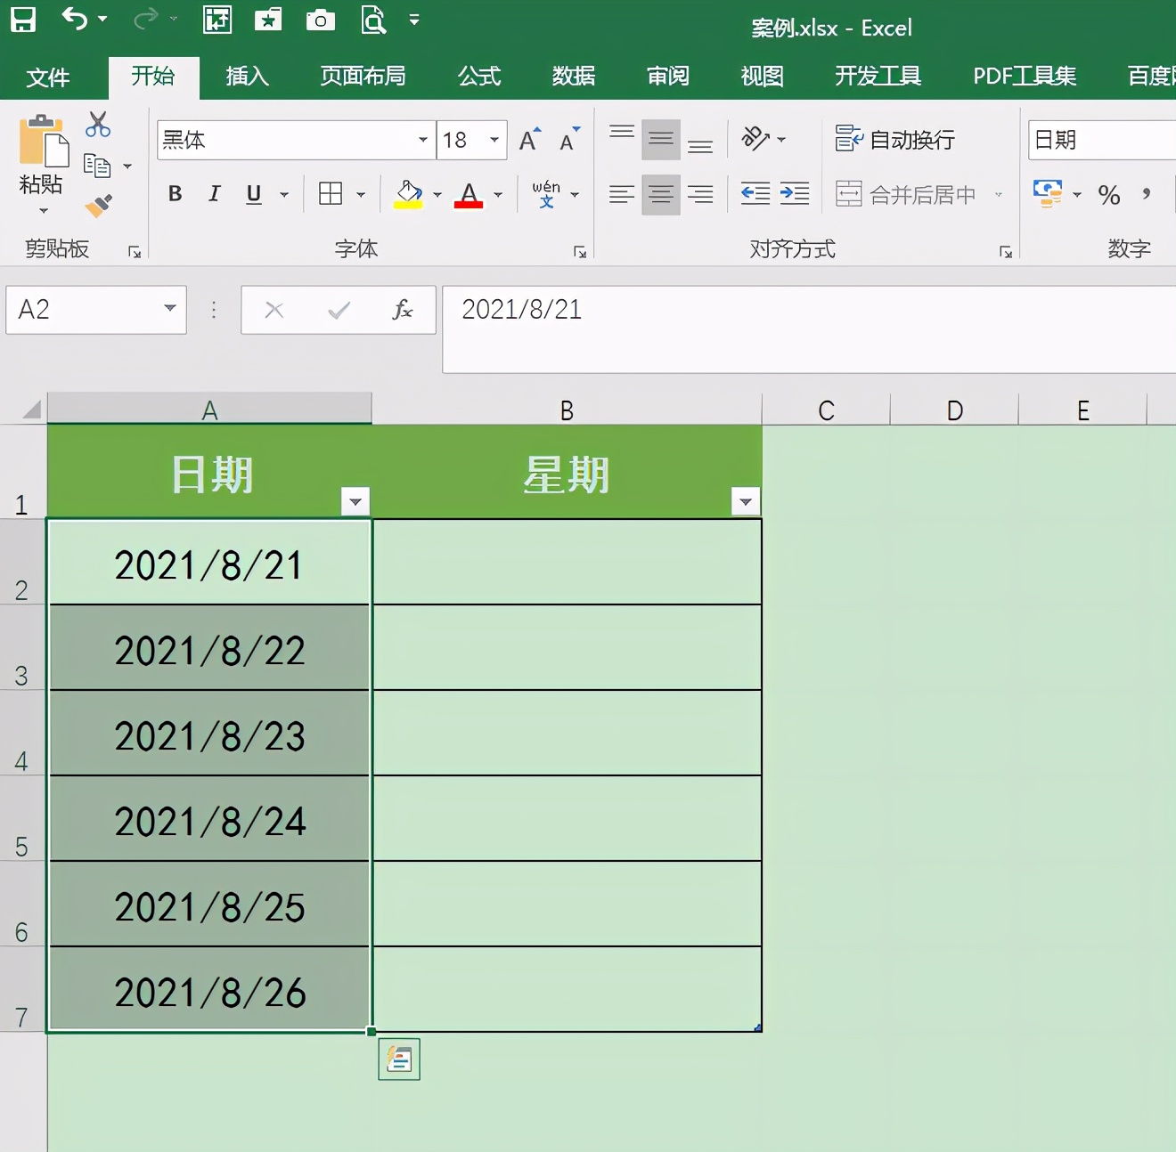Apply yellow fill color
The width and height of the screenshot is (1176, 1152).
[x=408, y=195]
